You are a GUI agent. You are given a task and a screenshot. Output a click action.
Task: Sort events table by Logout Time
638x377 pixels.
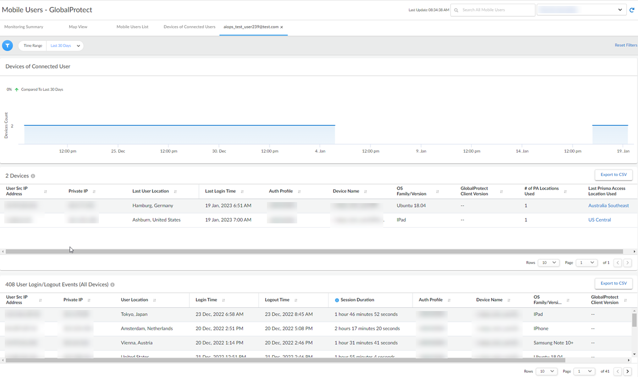click(x=296, y=300)
